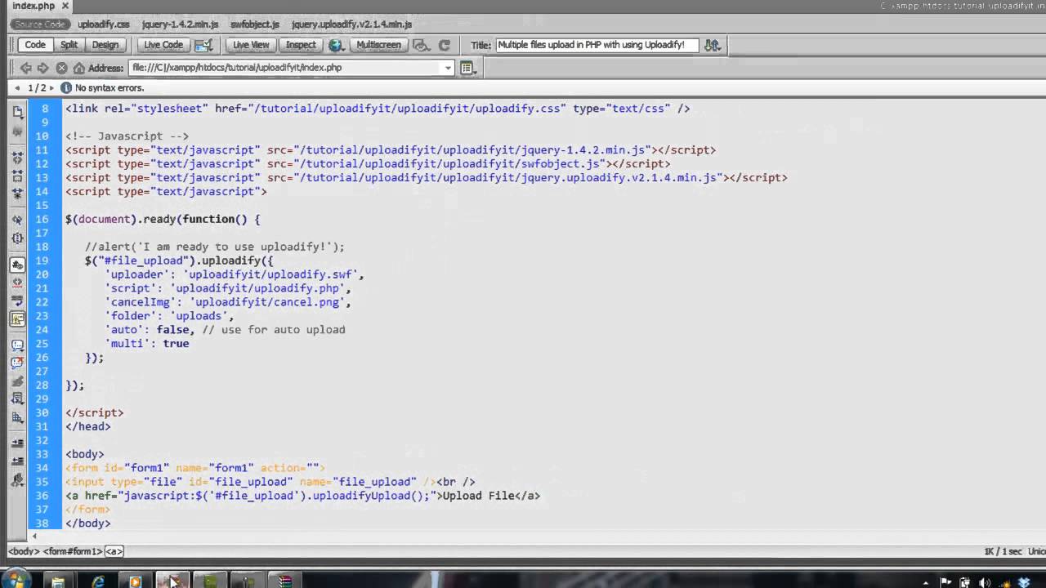
Task: Open the jquery.uploadify.v2.1.4.min.js related file
Action: [x=351, y=24]
